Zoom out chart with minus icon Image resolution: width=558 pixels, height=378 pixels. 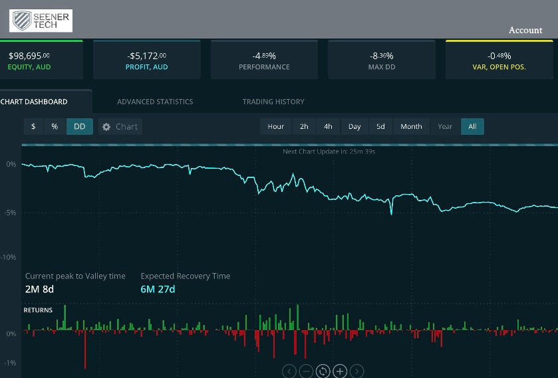306,371
